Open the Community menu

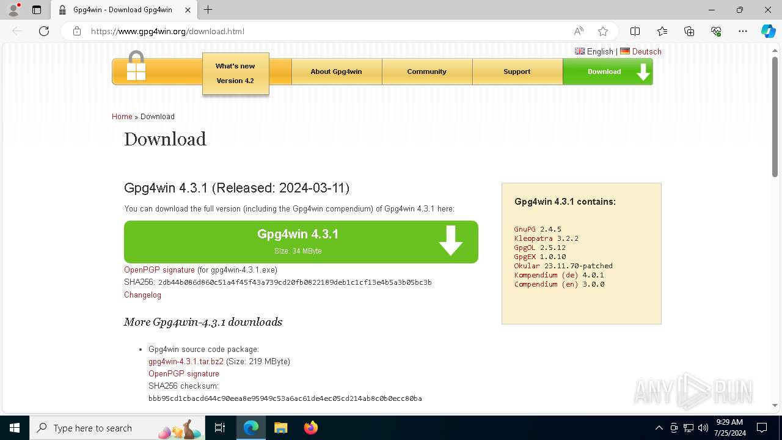(x=426, y=71)
